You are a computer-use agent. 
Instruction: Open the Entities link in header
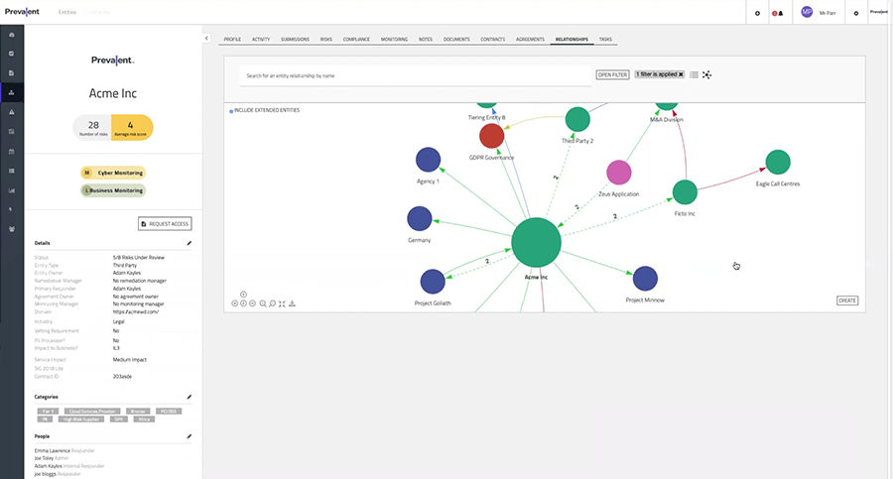pos(67,12)
